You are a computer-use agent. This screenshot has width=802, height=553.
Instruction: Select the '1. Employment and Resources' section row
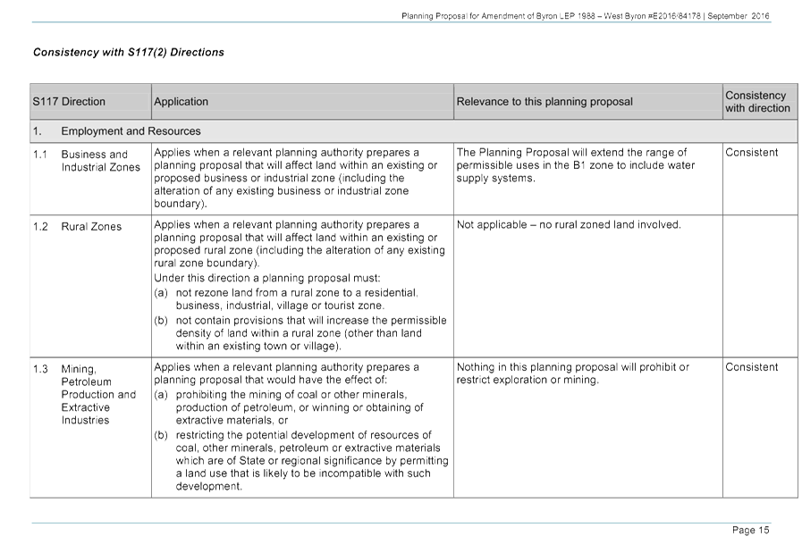click(x=413, y=131)
